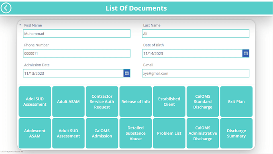Open the Release of Info document
The height and width of the screenshot is (154, 273).
point(136,101)
